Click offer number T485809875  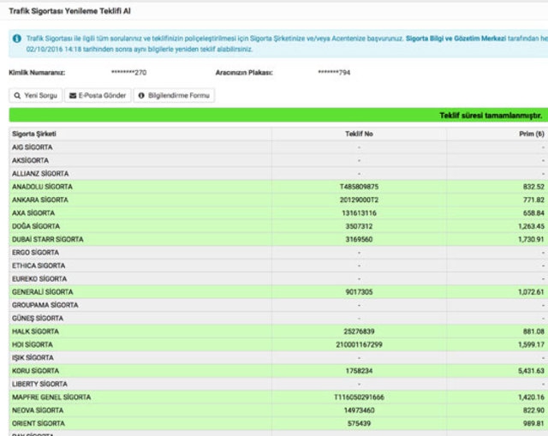click(x=359, y=187)
